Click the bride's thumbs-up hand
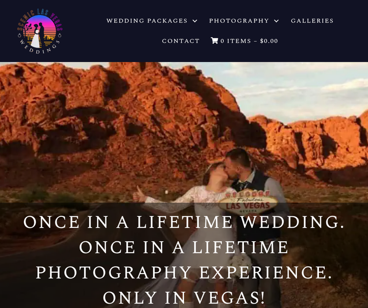The width and height of the screenshot is (368, 308). point(139,195)
